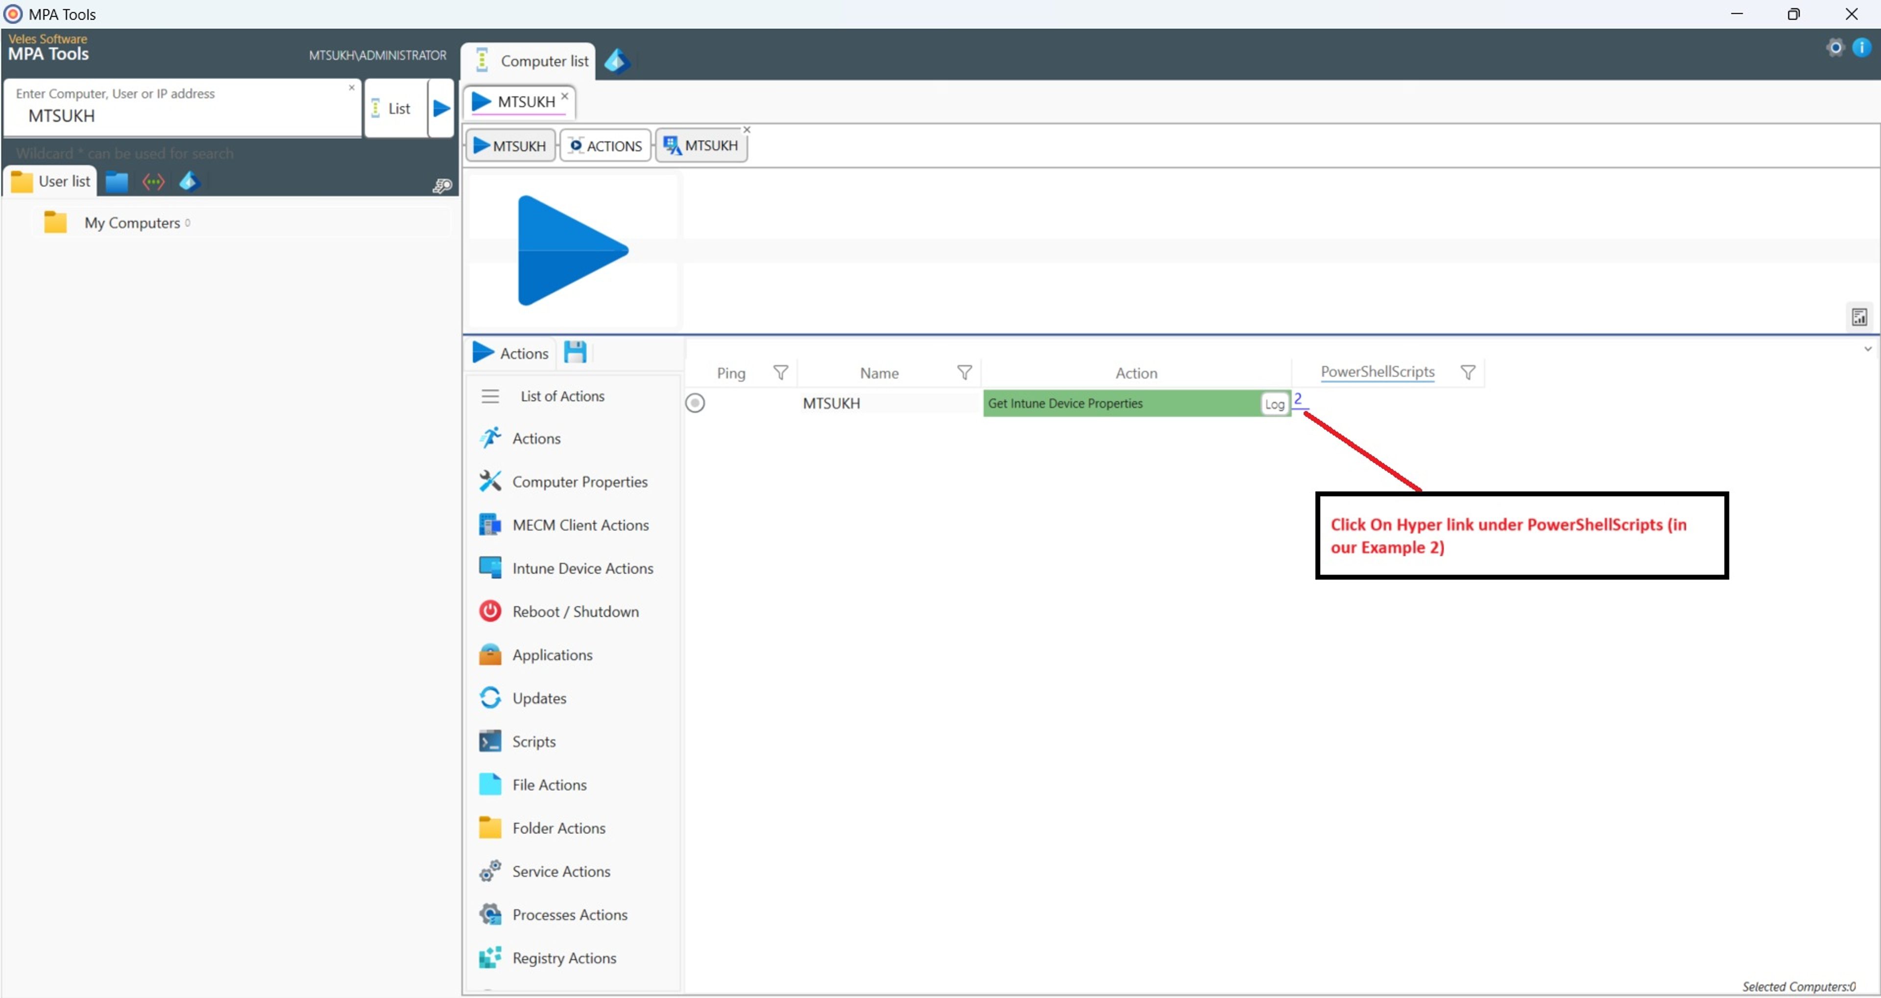This screenshot has height=998, width=1881.
Task: Open Folder Actions
Action: coord(542,829)
